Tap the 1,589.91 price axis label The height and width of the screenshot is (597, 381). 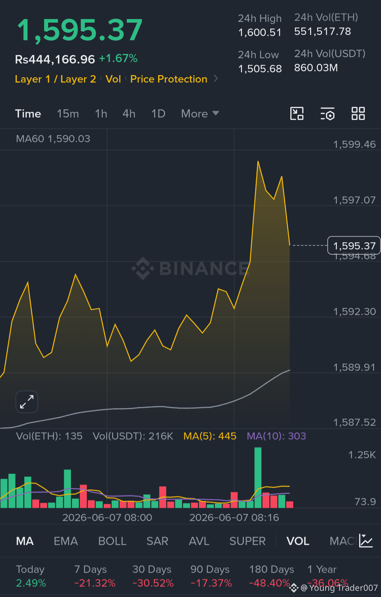click(x=355, y=367)
